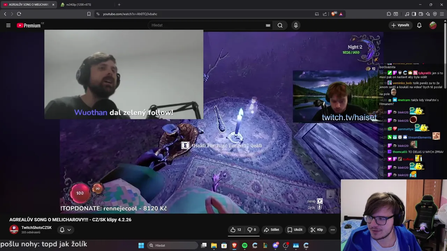
Task: Open the extensions puzzle icon
Action: 389,14
